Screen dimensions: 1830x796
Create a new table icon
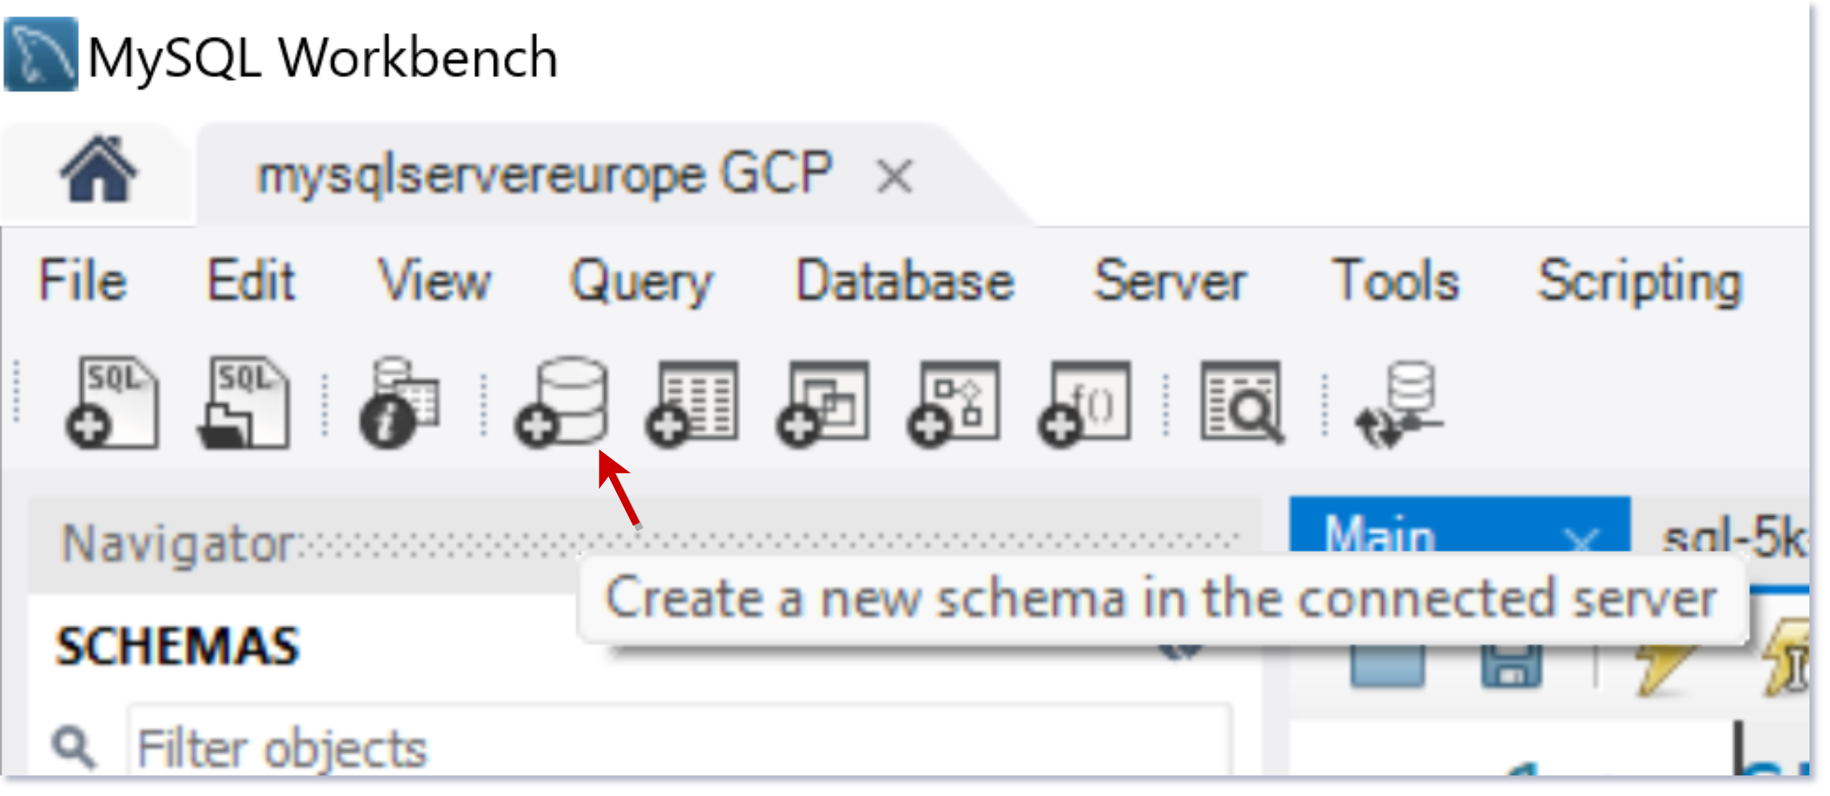[693, 402]
